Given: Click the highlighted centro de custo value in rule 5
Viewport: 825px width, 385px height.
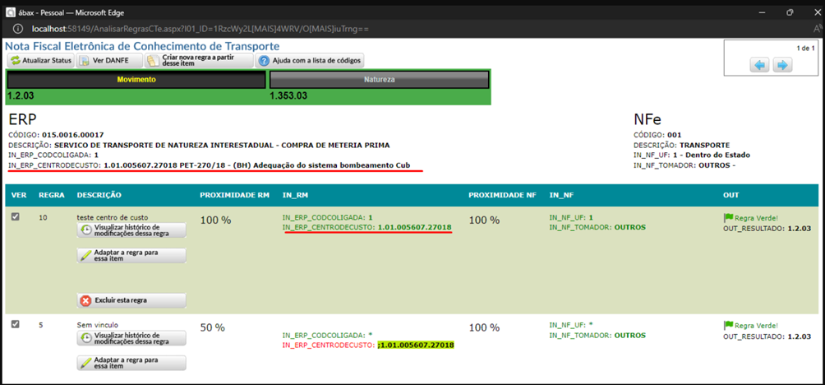Looking at the screenshot, I should 416,345.
